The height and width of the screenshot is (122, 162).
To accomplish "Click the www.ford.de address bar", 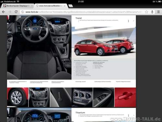I will (82, 12).
